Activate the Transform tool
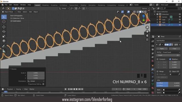This screenshot has height=102, width=182. tap(4, 41)
